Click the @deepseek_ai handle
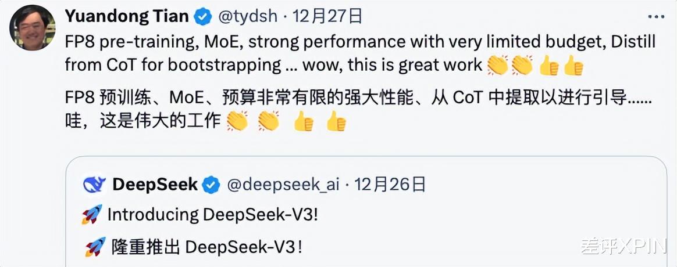Viewport: 677px width, 267px height. pyautogui.click(x=282, y=185)
